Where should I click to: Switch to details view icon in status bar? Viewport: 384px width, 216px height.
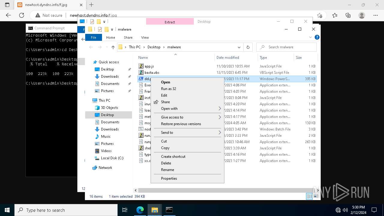[x=309, y=196]
